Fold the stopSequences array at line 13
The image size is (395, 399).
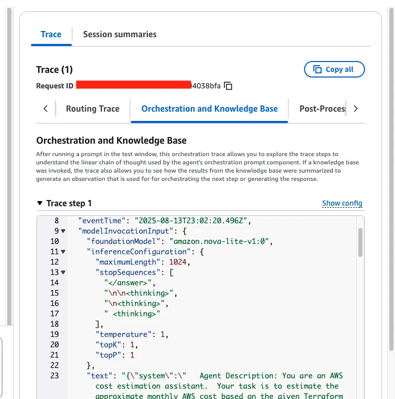(x=63, y=272)
